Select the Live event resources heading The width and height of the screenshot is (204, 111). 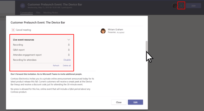tap(23, 40)
